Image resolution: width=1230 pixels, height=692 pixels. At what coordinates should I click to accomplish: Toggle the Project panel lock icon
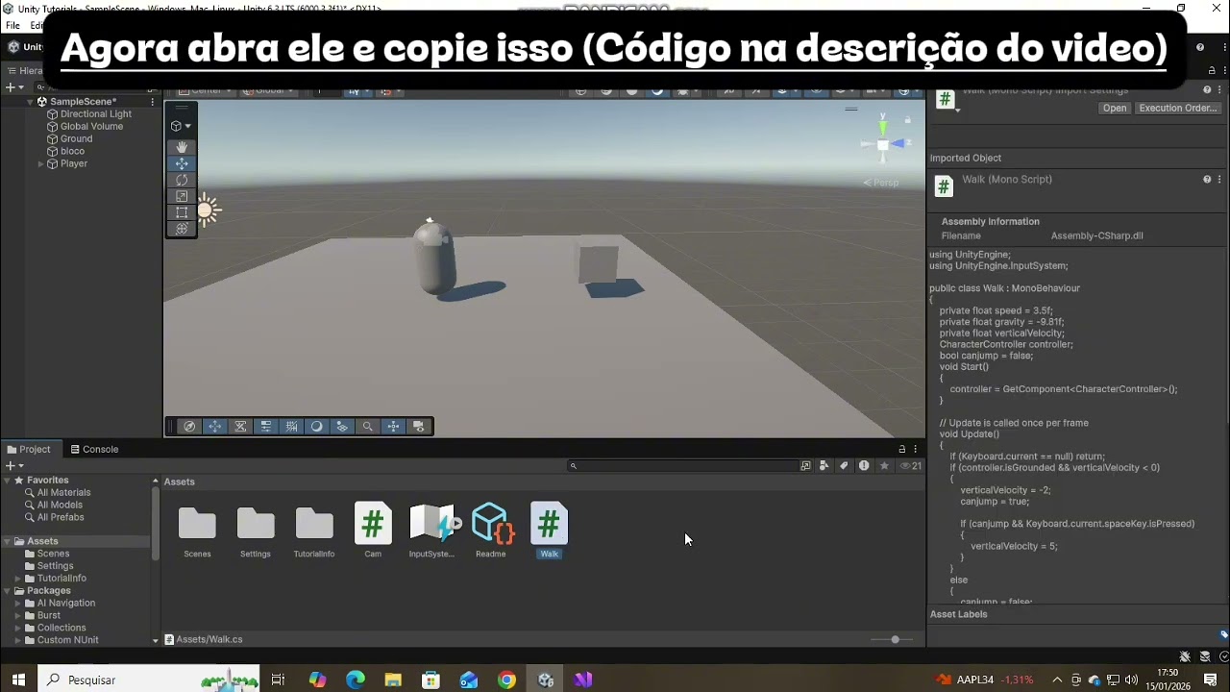coord(901,449)
